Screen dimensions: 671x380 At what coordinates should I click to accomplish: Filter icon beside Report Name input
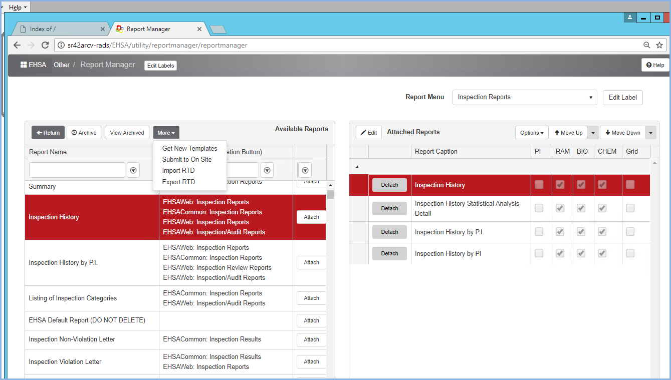pos(133,170)
